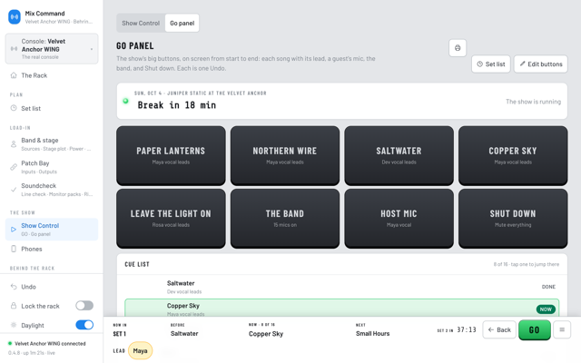This screenshot has width=581, height=363.
Task: Click 'The show is running' text
Action: click(533, 102)
